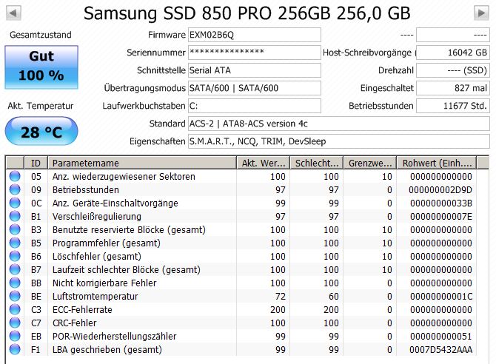The image size is (496, 364).
Task: Select Drehzahl value ---- (SSD)
Action: pyautogui.click(x=453, y=70)
